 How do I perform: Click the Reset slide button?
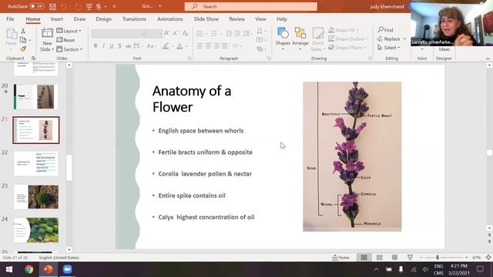pos(65,40)
